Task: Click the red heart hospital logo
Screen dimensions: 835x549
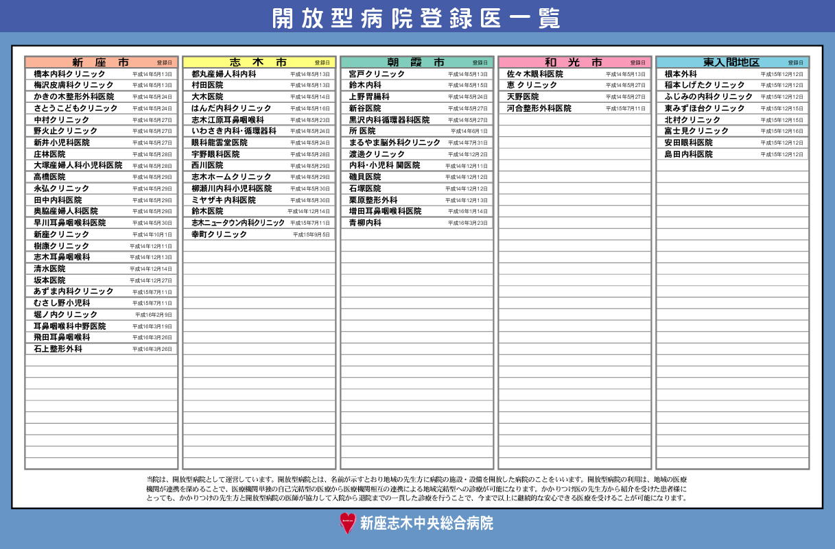Action: [x=348, y=523]
